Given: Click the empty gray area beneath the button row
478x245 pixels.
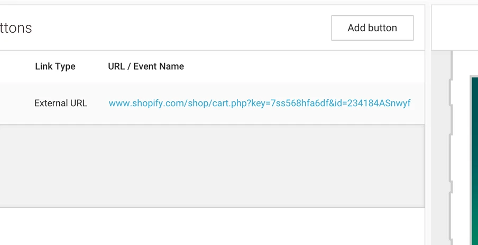Looking at the screenshot, I should point(212,166).
